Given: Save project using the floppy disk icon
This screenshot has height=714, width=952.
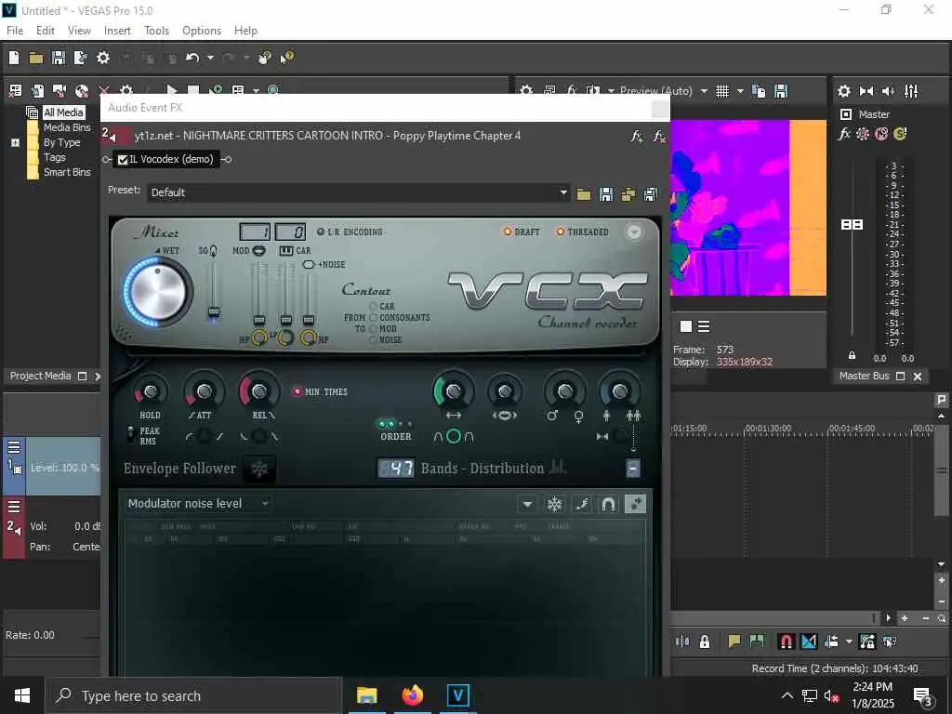Looking at the screenshot, I should point(59,58).
